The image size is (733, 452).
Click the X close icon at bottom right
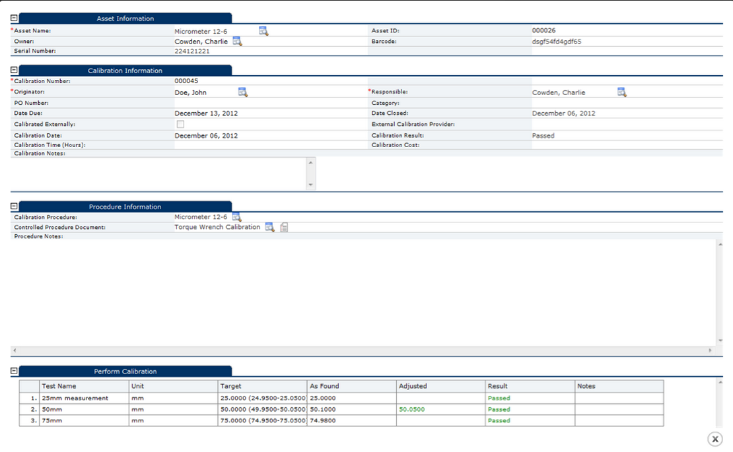[715, 439]
